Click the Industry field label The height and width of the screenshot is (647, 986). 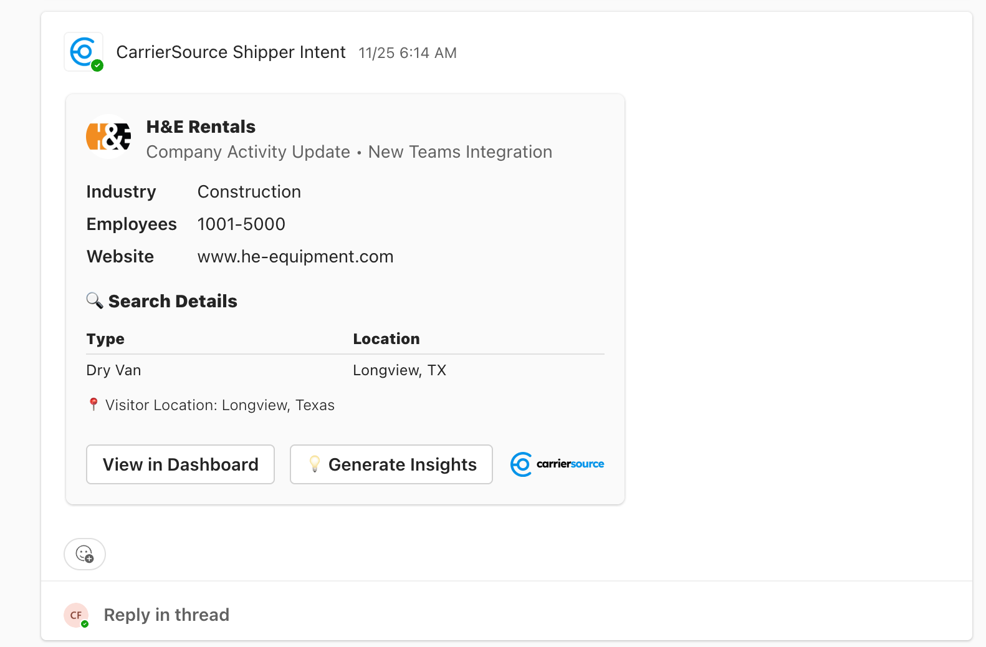[121, 192]
